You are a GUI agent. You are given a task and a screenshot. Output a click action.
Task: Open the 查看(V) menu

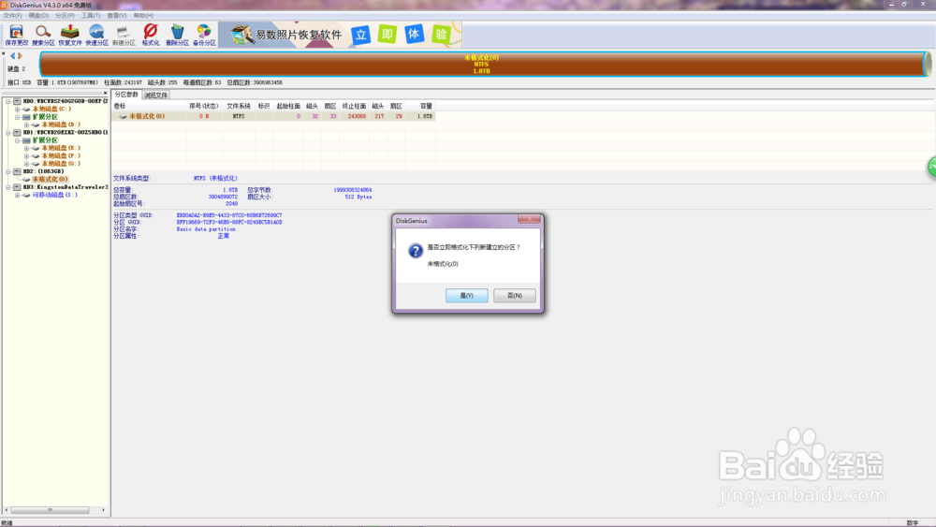click(117, 16)
